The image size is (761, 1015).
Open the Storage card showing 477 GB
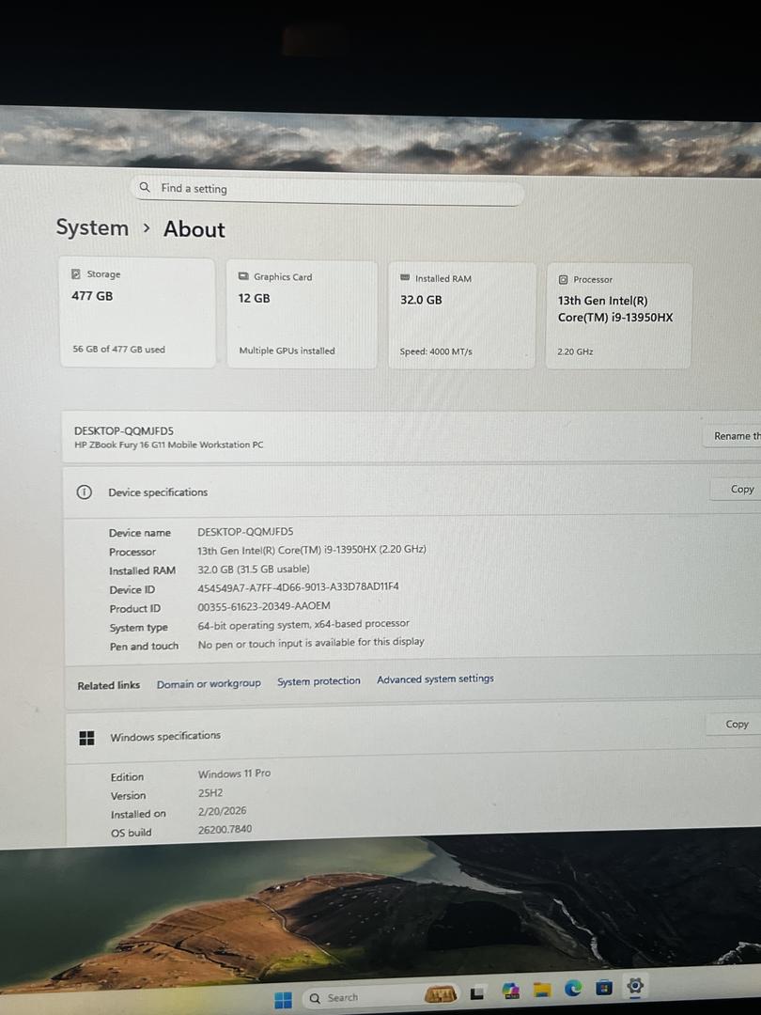(x=137, y=312)
